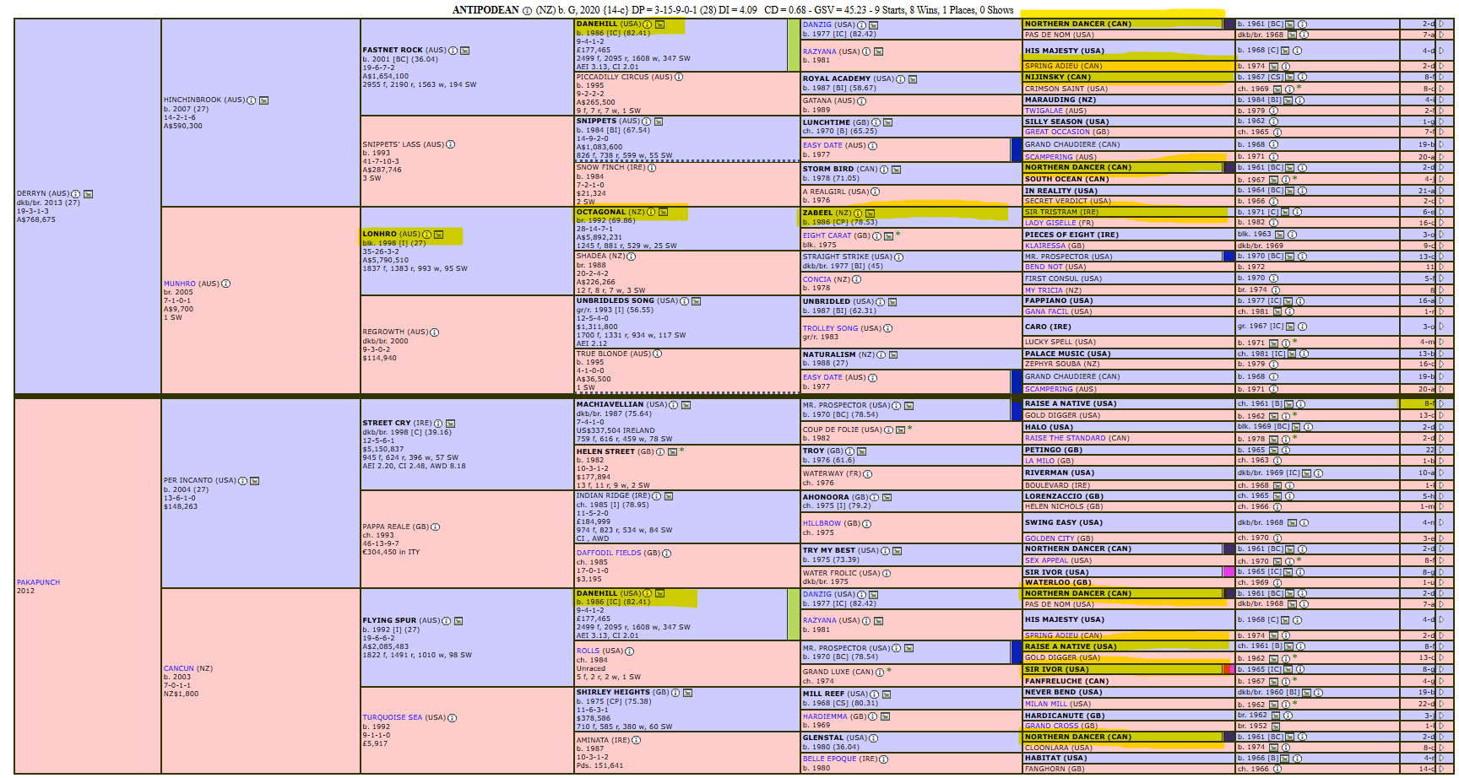The width and height of the screenshot is (1459, 778).
Task: Open the info icon next to PER INCANTO
Action: coord(243,481)
